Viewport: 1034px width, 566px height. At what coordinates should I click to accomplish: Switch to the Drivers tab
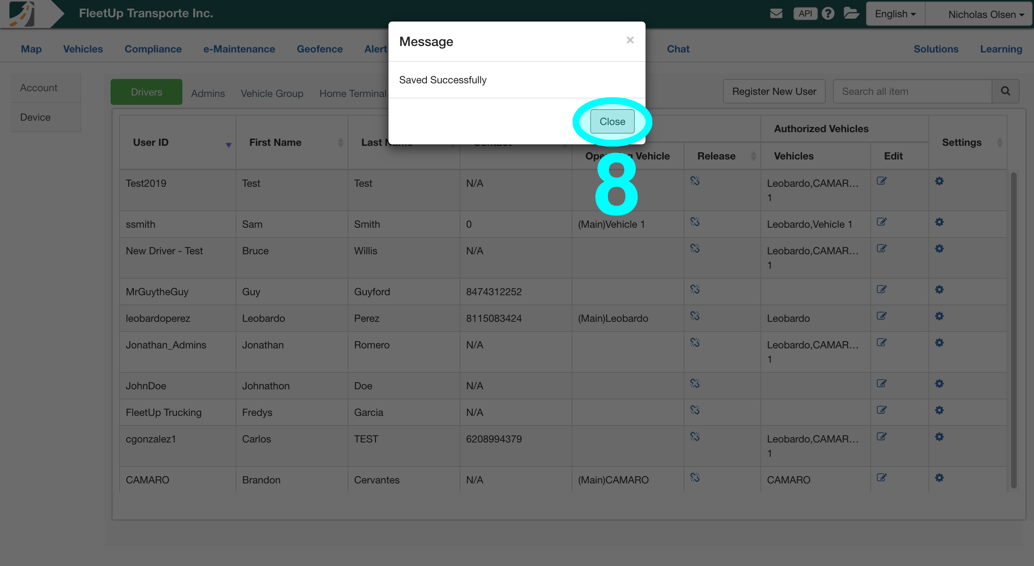click(146, 92)
